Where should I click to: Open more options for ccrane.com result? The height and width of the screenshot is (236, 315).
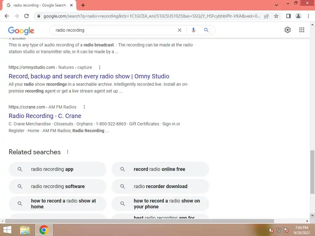click(84, 107)
